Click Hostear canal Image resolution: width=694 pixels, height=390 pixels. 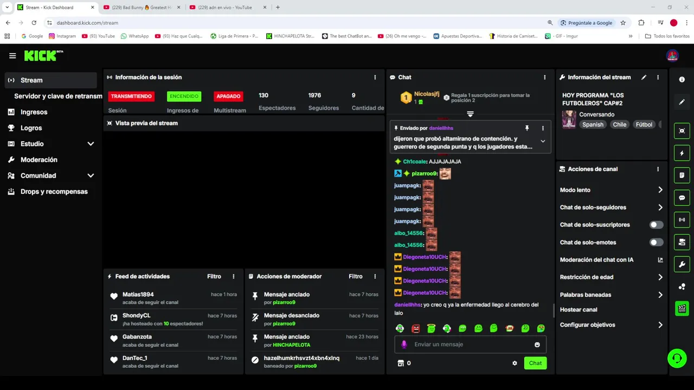(579, 310)
